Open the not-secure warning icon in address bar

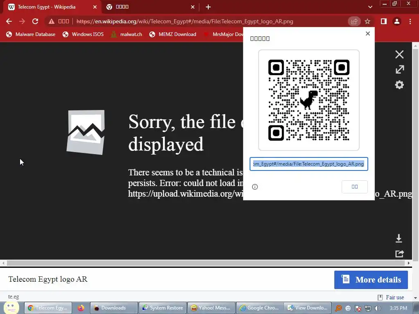[x=52, y=21]
